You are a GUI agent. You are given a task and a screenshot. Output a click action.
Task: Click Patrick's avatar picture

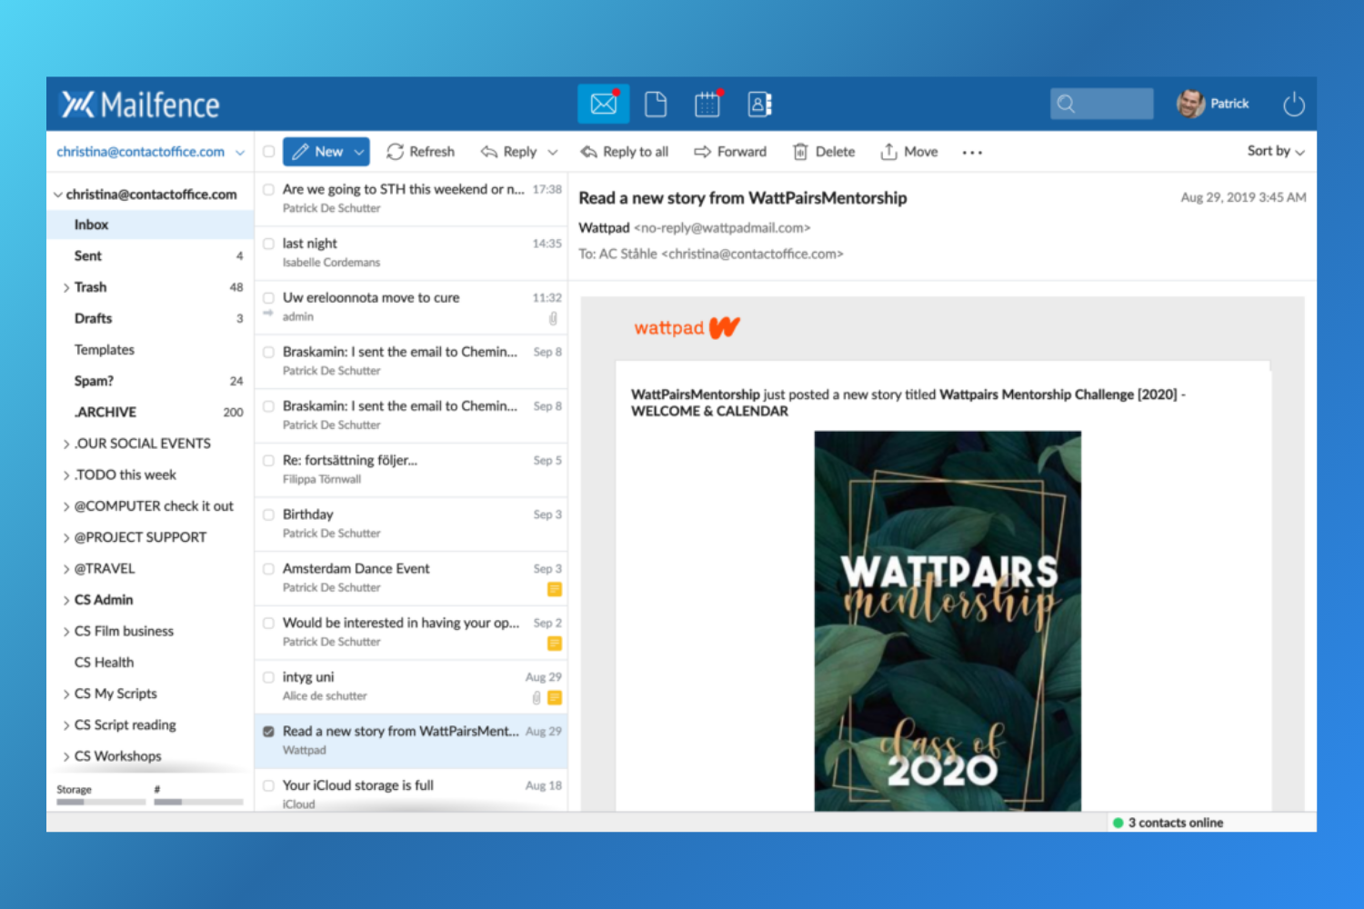click(x=1190, y=104)
